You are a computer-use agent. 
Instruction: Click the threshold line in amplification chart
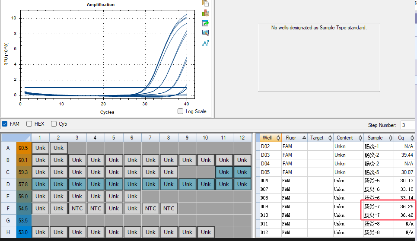coord(105,88)
